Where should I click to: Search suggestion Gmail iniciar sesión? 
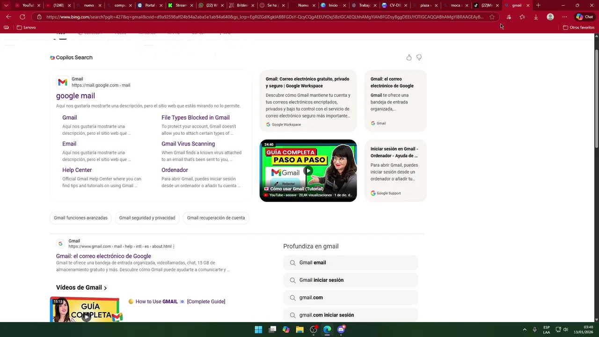[351, 280]
